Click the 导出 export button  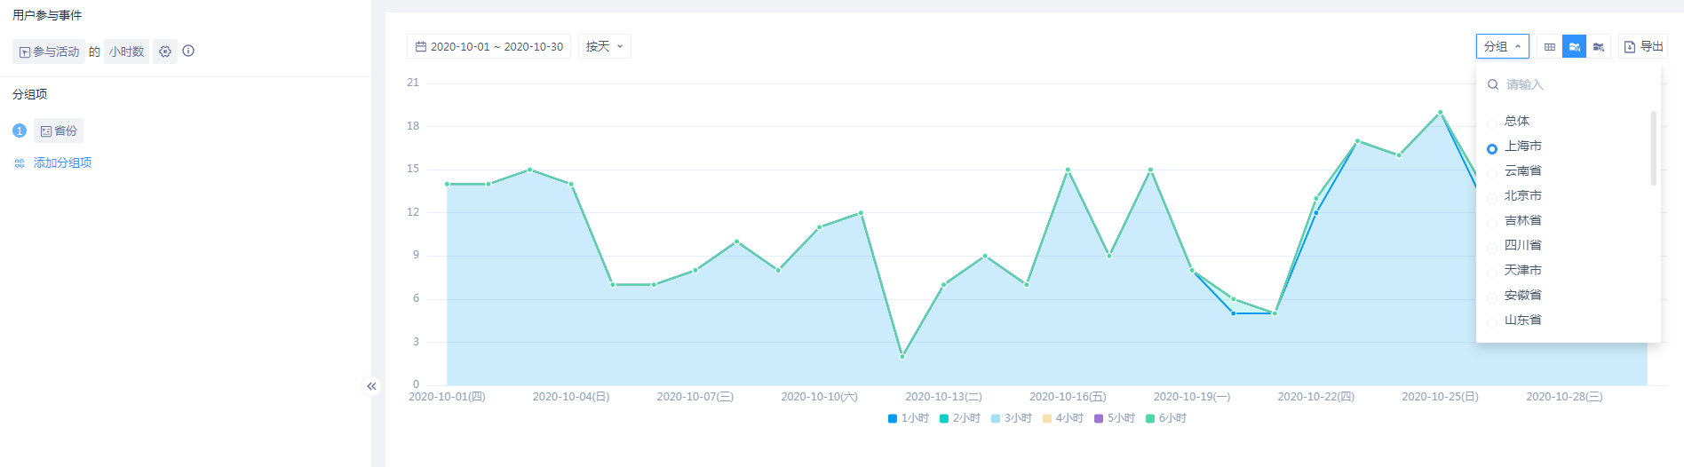pos(1643,46)
